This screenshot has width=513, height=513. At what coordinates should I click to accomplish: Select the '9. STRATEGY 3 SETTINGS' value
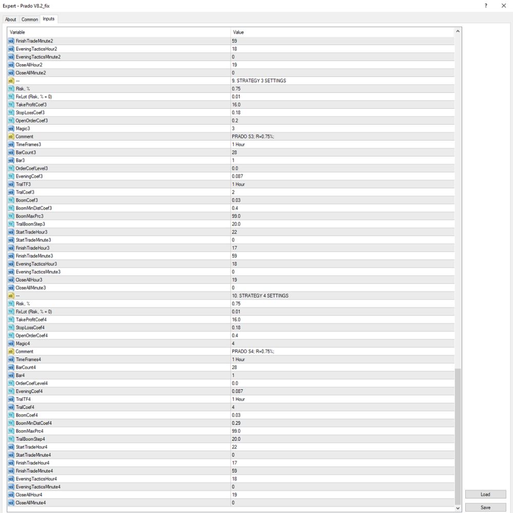tap(259, 81)
